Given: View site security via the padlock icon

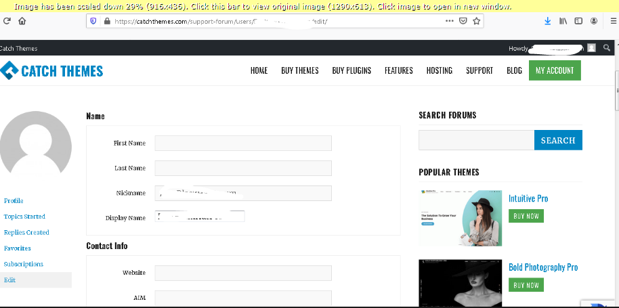Looking at the screenshot, I should [x=106, y=21].
